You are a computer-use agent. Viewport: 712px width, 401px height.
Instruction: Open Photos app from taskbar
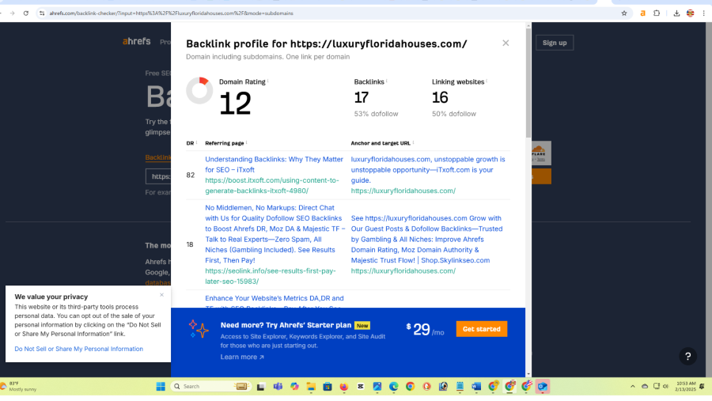pos(377,387)
